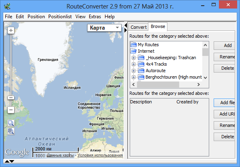The width and height of the screenshot is (240, 167).
Task: Click the Add category button
Action: (x=224, y=45)
